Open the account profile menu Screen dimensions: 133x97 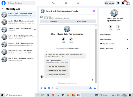pyautogui.click(x=128, y=3)
